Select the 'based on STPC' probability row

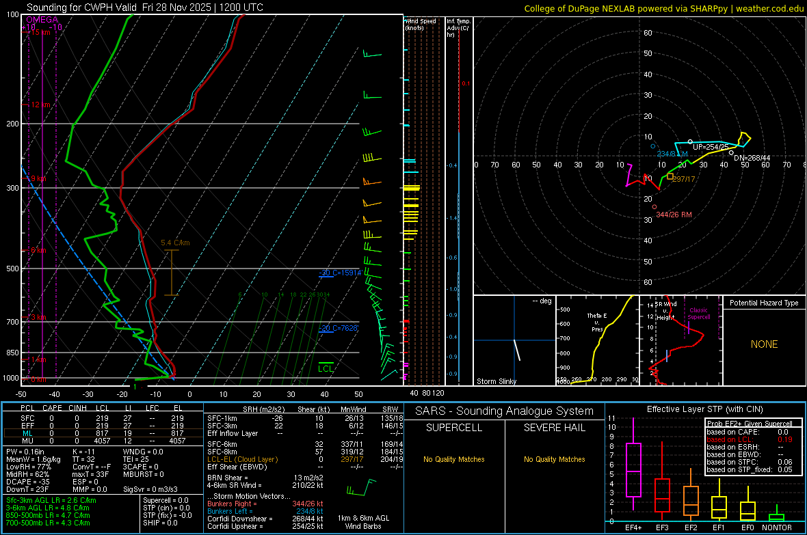(x=750, y=462)
